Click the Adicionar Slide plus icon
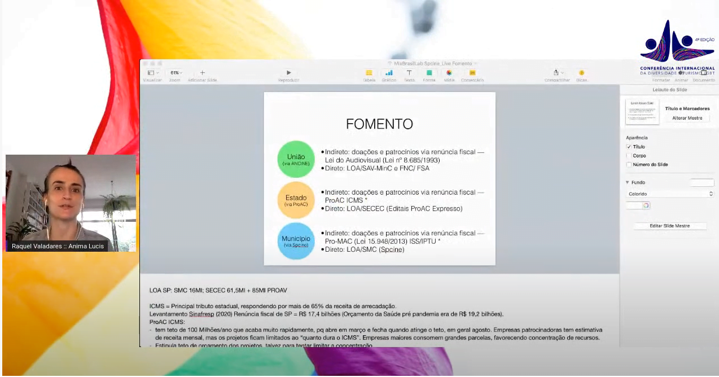The width and height of the screenshot is (719, 377). click(203, 73)
